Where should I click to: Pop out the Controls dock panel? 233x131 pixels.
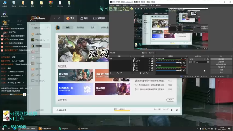[x=231, y=56]
